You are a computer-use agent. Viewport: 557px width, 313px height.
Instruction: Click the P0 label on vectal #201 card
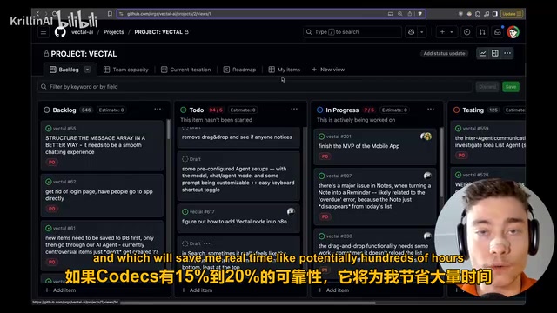pos(325,156)
